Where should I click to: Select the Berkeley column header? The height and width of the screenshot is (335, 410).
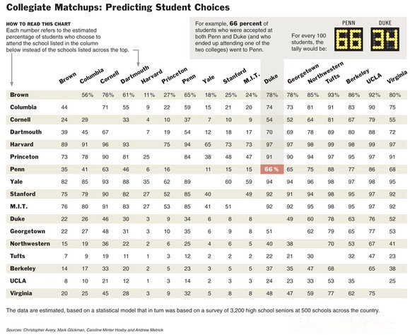(x=357, y=76)
